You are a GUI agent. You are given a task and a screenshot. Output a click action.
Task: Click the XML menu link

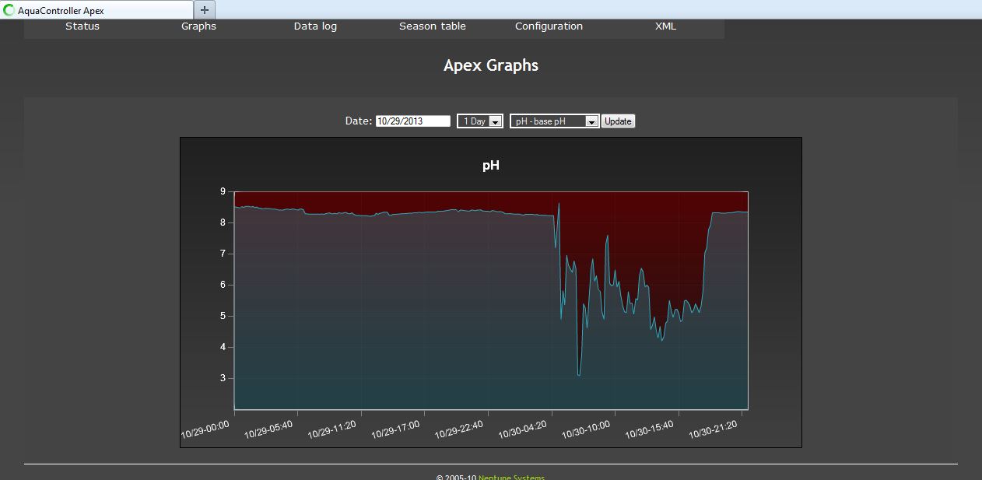[665, 26]
